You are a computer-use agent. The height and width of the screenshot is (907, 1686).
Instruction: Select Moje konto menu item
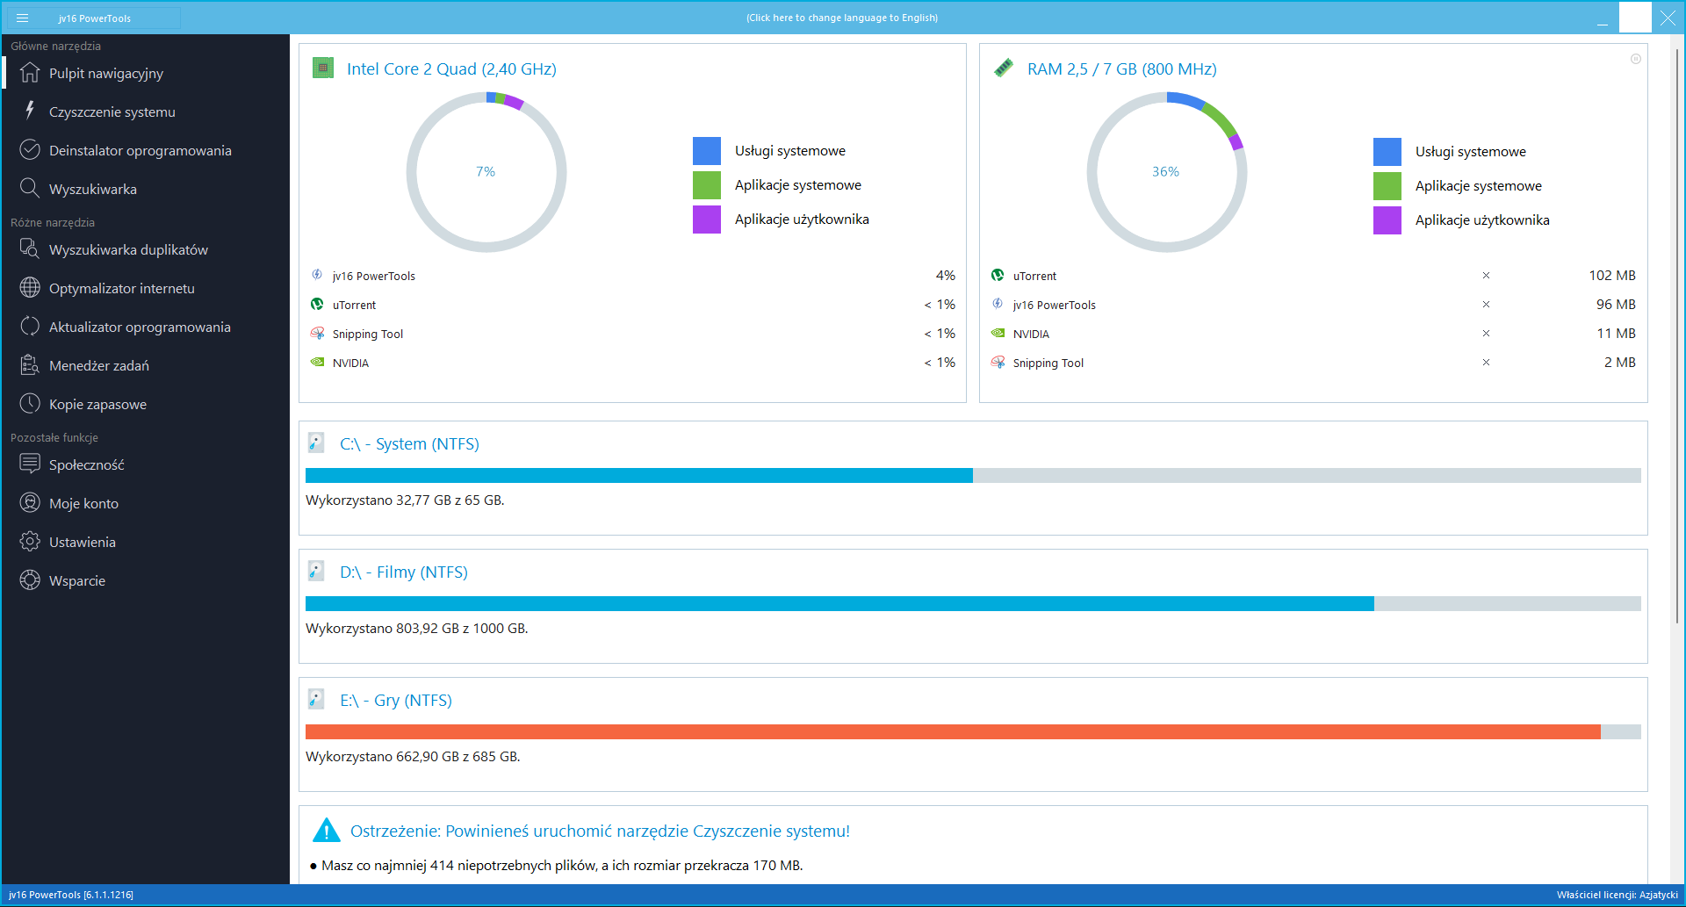[x=146, y=503]
